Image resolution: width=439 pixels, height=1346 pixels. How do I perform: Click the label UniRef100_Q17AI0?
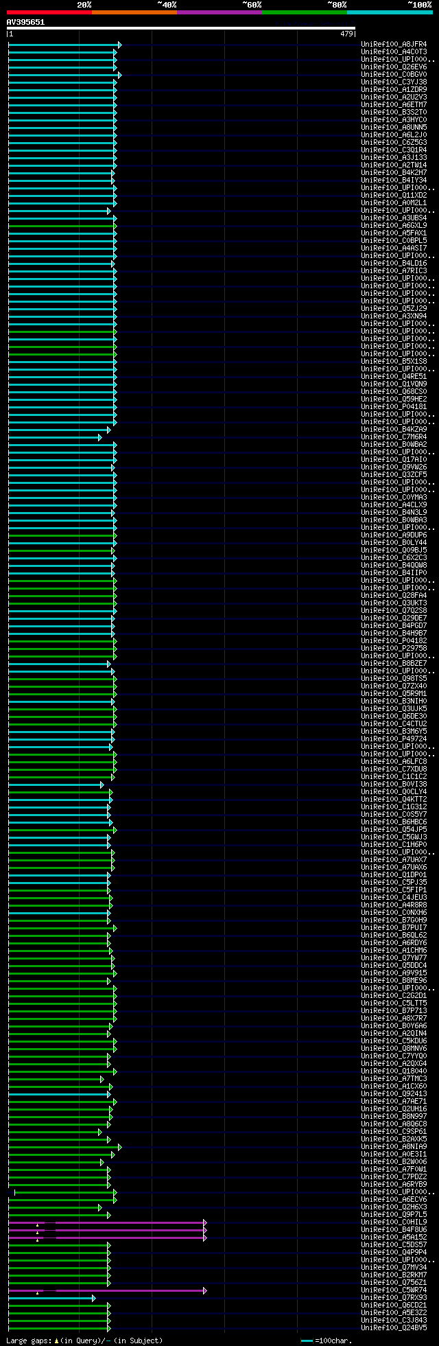394,460
